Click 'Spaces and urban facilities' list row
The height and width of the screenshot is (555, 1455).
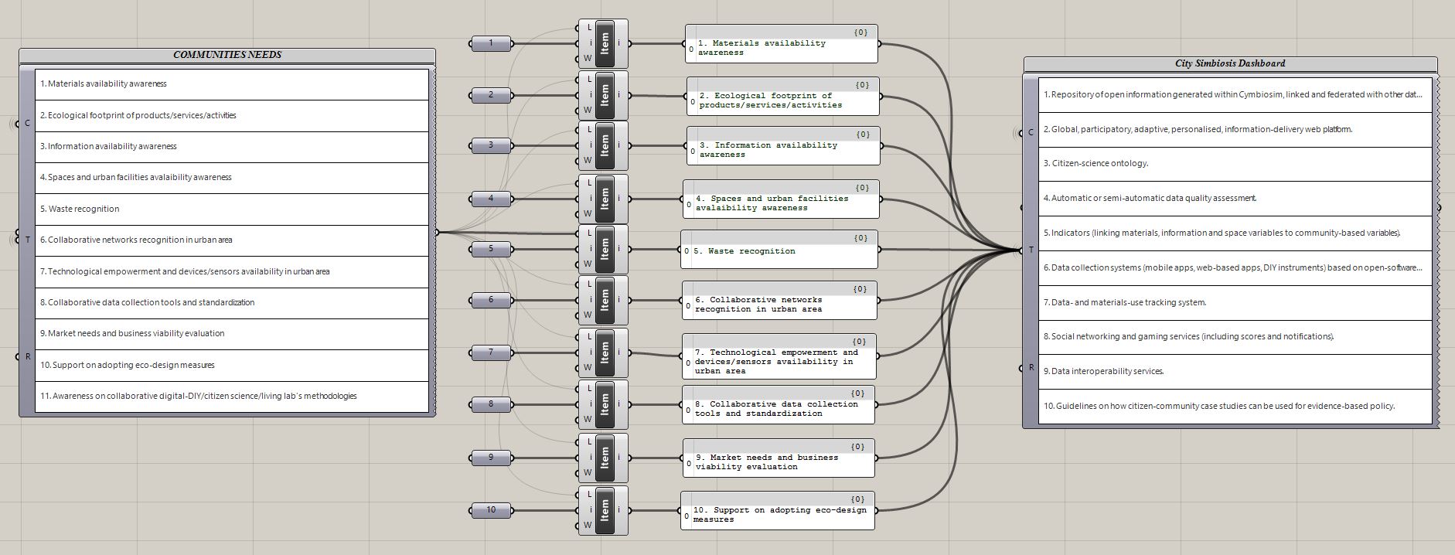click(x=232, y=178)
